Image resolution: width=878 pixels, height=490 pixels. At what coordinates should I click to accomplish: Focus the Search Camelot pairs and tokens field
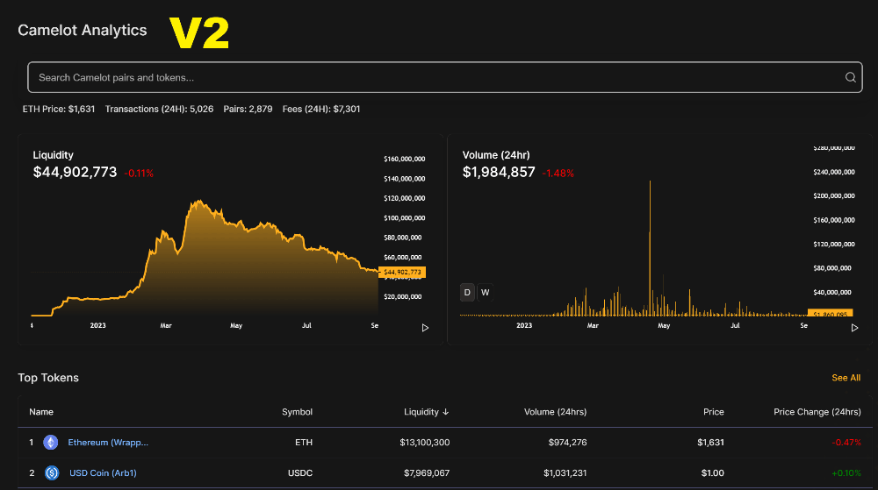coord(444,77)
